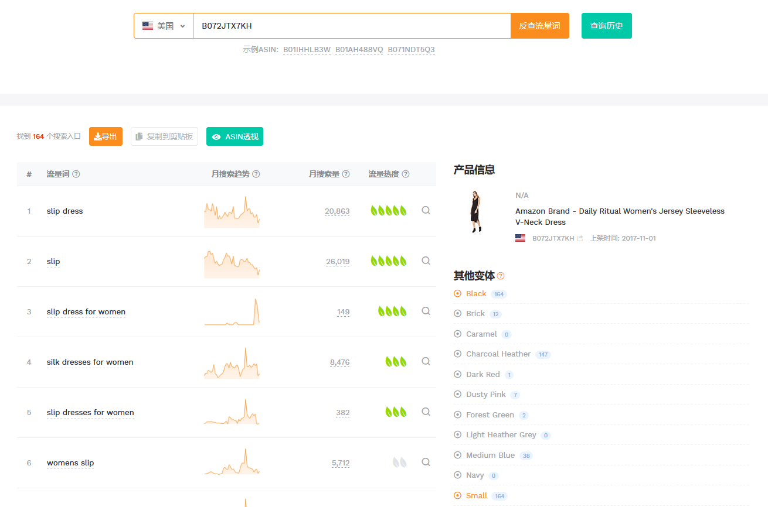Select the Brick color variant
Viewport: 768px width, 507px height.
coord(458,314)
